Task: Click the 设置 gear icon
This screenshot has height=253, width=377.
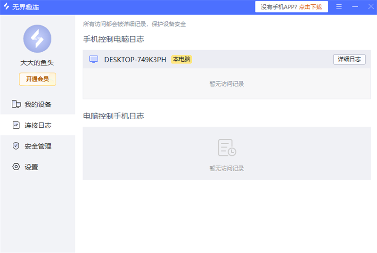Action: click(16, 167)
